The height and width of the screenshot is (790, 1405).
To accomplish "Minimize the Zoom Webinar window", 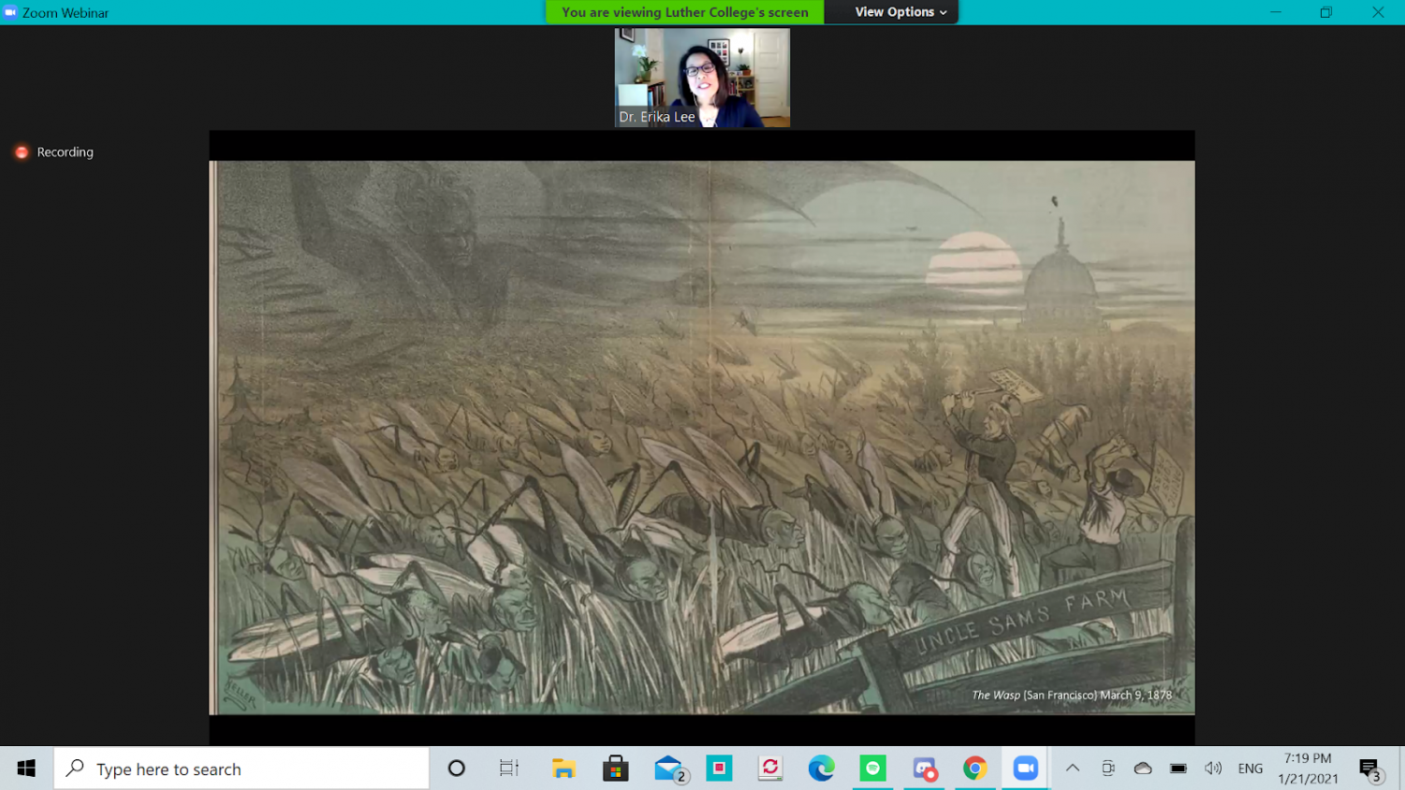I will click(x=1276, y=12).
